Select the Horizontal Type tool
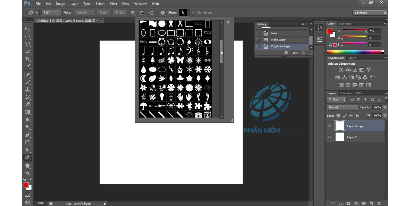Viewport: 410px width, 206px height. [28, 142]
